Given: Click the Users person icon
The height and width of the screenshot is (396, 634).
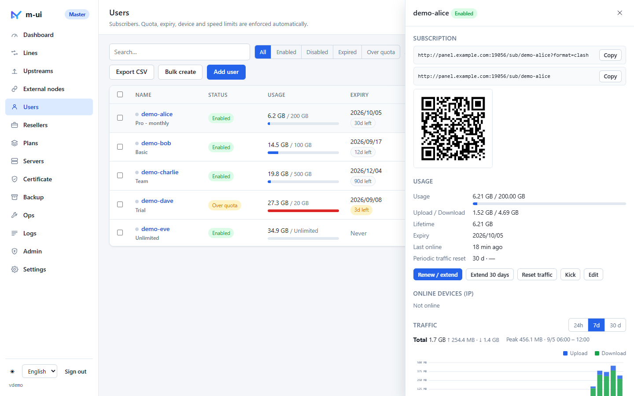Looking at the screenshot, I should [x=15, y=107].
